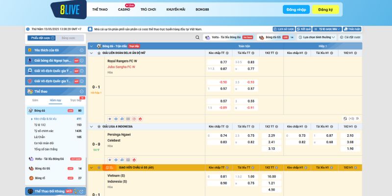Open Cài đặt cược settings
The width and height of the screenshot is (392, 196).
(350, 38)
